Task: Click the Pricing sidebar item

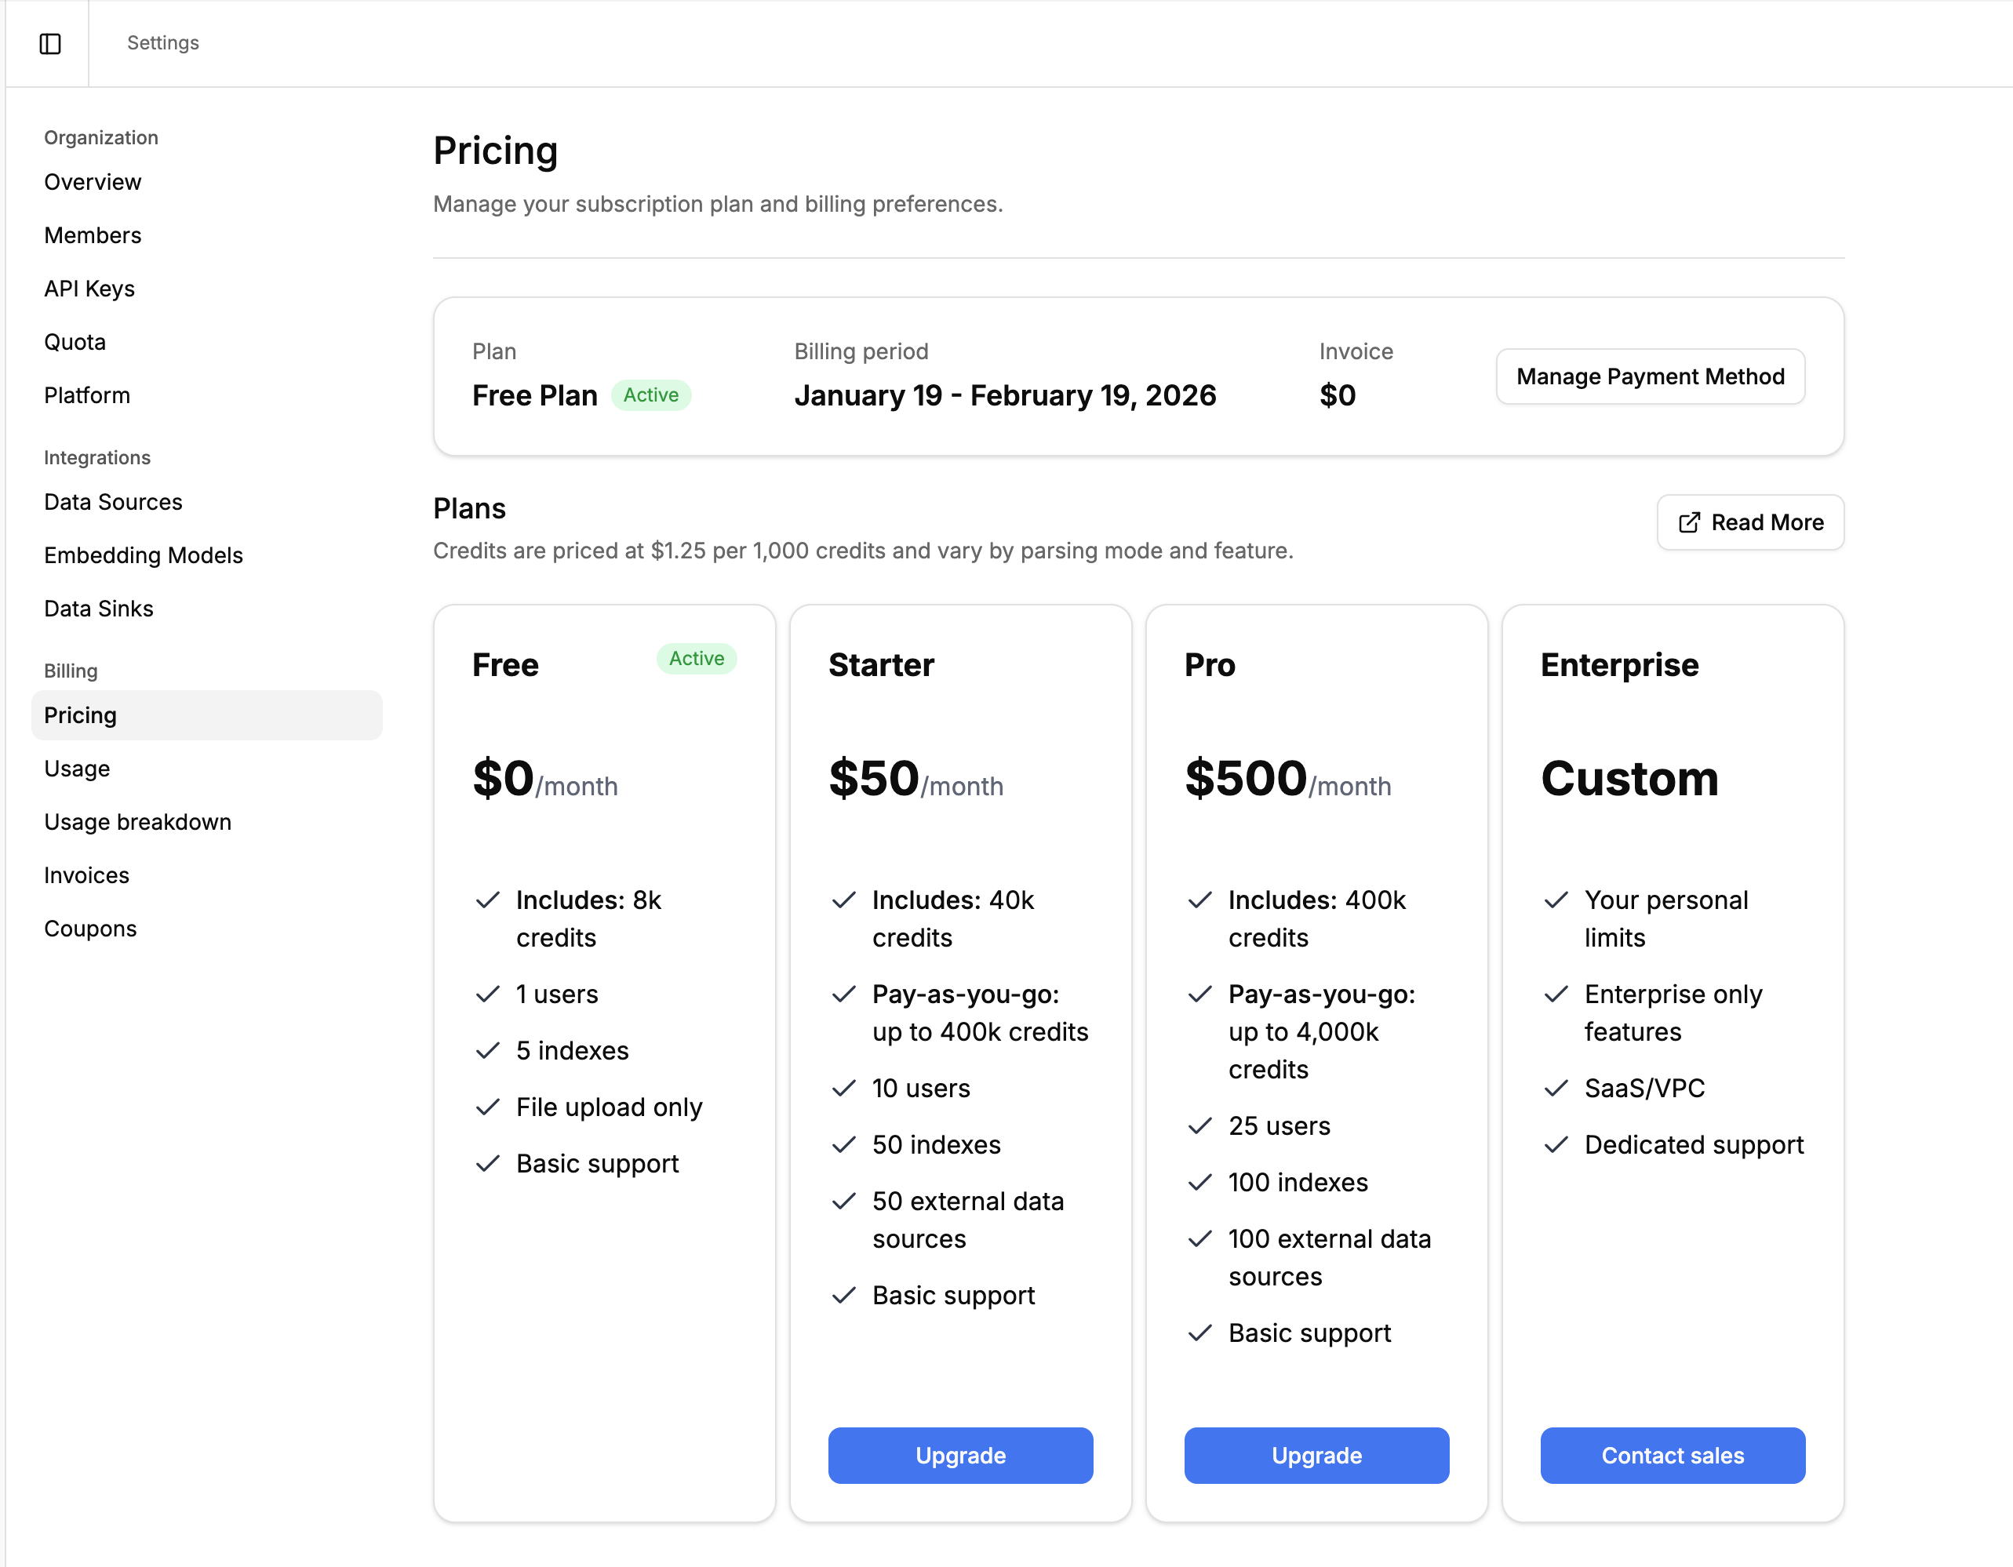Action: tap(80, 714)
